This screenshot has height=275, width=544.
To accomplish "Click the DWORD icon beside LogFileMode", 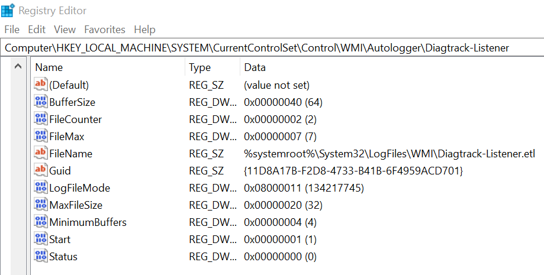I will (x=41, y=188).
